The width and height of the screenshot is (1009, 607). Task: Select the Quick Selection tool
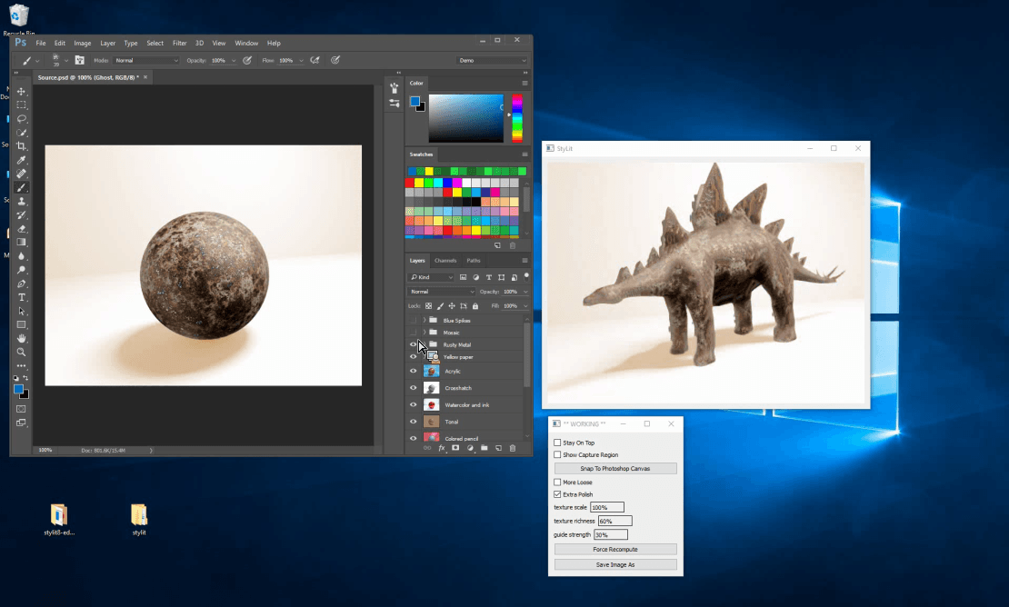tap(21, 133)
